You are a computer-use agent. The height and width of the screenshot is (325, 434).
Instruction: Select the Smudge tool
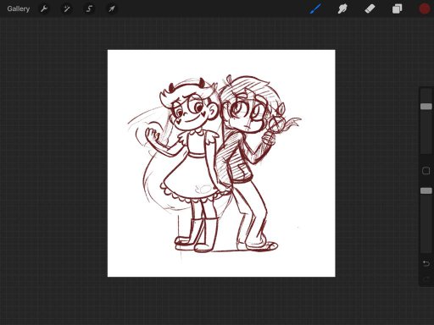tap(342, 8)
